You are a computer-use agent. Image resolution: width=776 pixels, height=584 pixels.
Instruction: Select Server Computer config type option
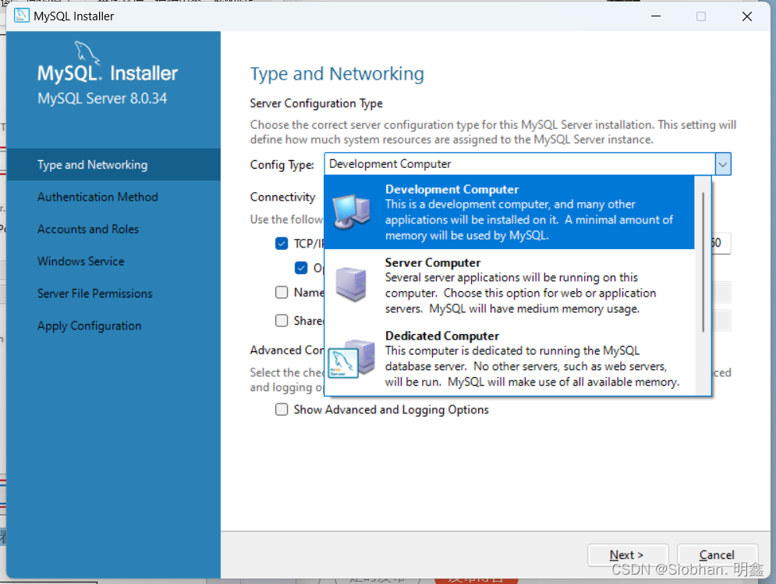click(x=509, y=285)
